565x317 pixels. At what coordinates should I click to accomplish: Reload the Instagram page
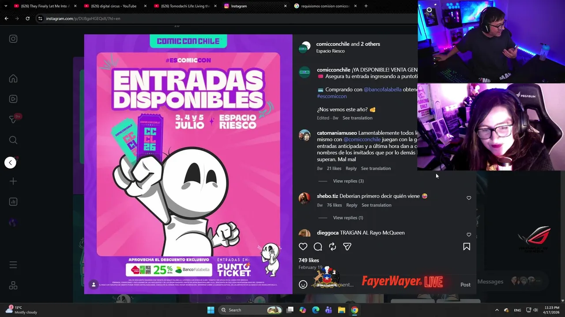click(27, 18)
